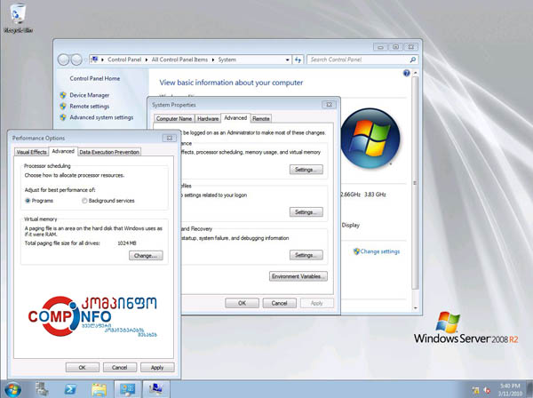Launch Server Manager from the taskbar
Image resolution: width=533 pixels, height=398 pixels.
pos(42,389)
